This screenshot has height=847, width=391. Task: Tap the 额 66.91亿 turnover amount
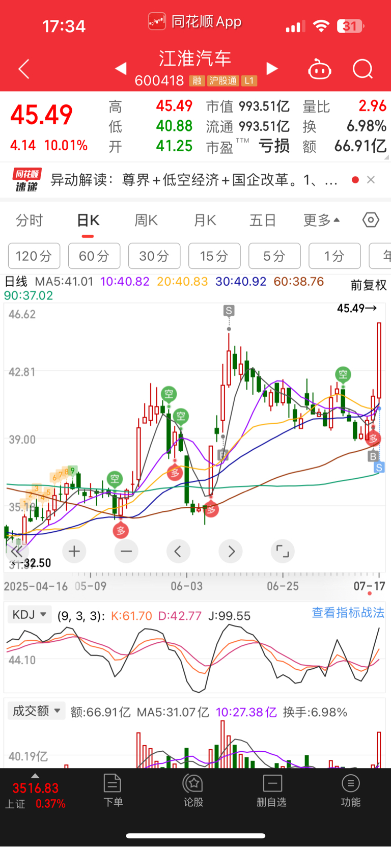click(x=360, y=146)
